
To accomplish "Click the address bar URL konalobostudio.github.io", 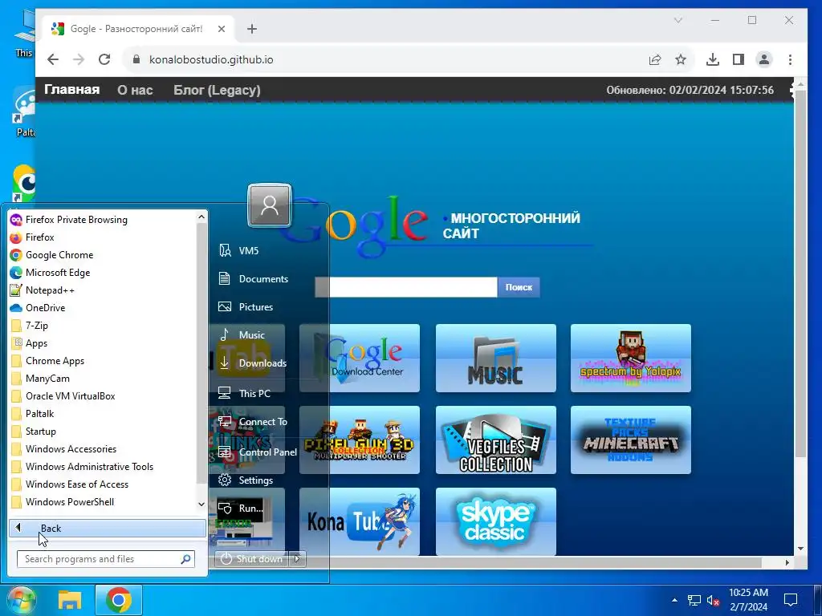I will [211, 59].
